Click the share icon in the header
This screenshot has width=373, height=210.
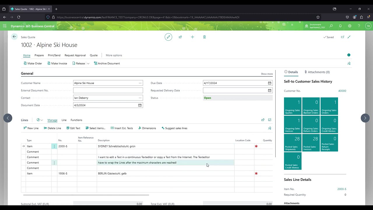pyautogui.click(x=180, y=37)
